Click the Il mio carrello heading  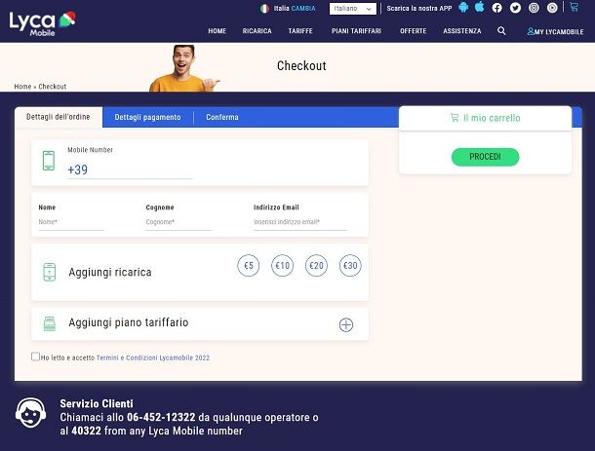click(x=492, y=118)
